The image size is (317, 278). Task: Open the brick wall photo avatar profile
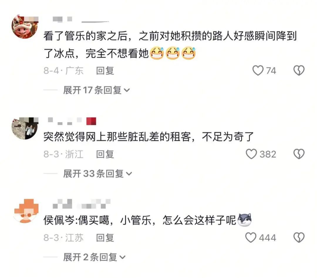(25, 128)
